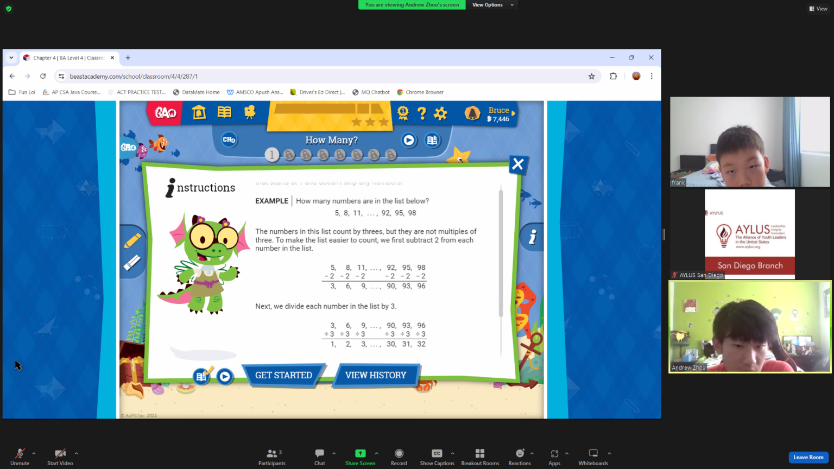Reload the Beast Academy page
The height and width of the screenshot is (469, 834).
(x=43, y=76)
